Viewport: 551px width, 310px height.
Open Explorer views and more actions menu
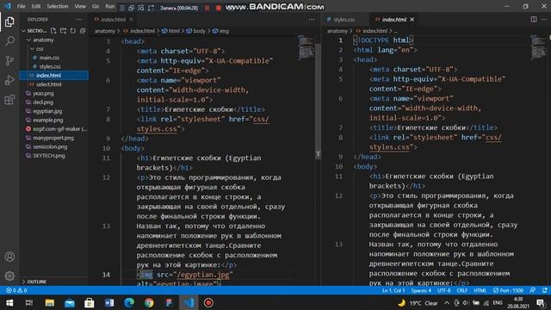coord(79,19)
